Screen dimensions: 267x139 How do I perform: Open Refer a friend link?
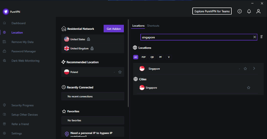pos(20,124)
